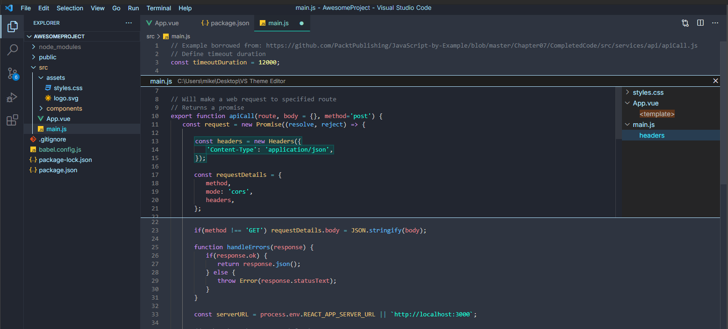This screenshot has width=728, height=329.
Task: Select the headers reference in peek list
Action: point(651,135)
